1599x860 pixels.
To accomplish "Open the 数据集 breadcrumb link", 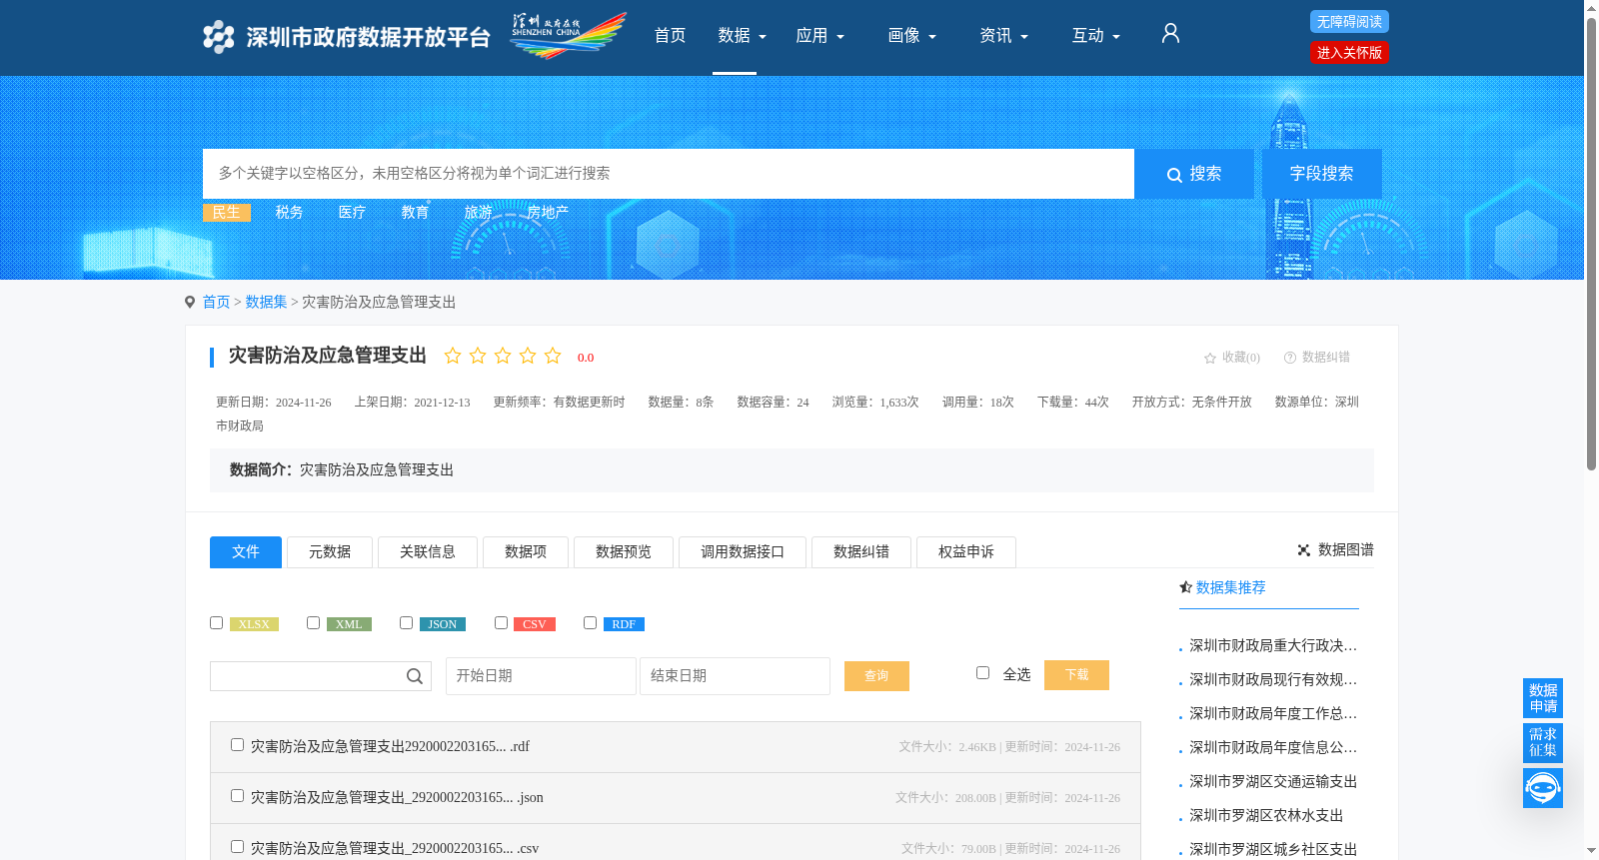I will 266,302.
